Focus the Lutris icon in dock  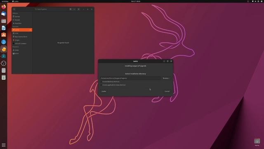pyautogui.click(x=4, y=49)
